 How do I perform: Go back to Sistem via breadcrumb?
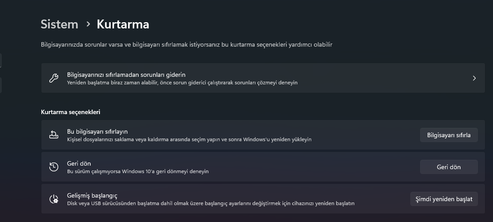(59, 24)
